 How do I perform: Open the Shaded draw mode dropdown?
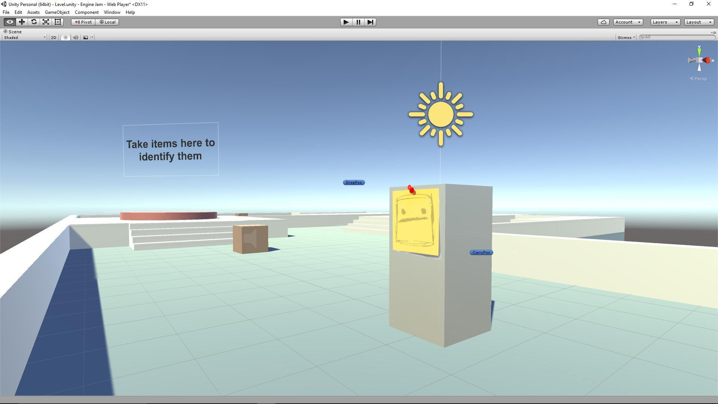click(x=25, y=37)
